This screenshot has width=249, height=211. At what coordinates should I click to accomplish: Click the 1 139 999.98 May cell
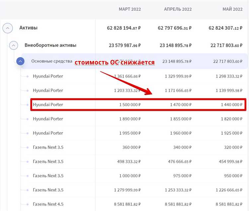[x=229, y=91]
